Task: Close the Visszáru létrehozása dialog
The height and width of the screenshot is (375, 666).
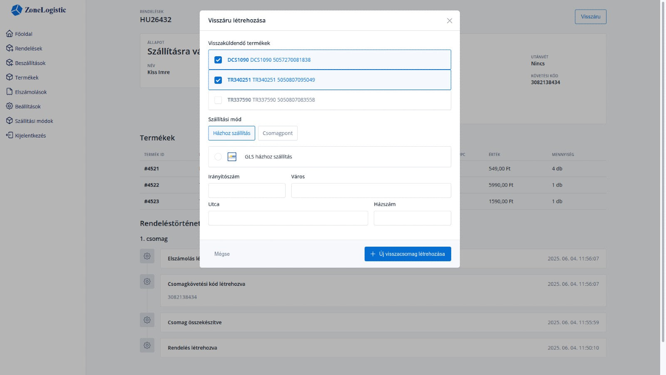Action: coord(449,21)
